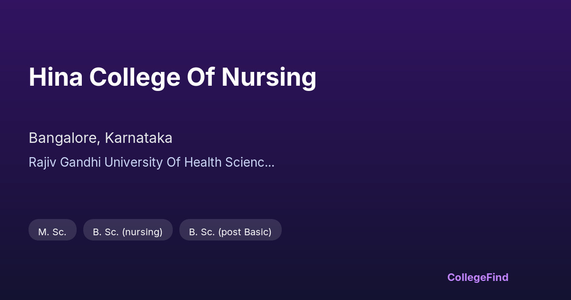Select the Bangalore, Karnataka location text
This screenshot has width=571, height=300.
click(x=100, y=138)
